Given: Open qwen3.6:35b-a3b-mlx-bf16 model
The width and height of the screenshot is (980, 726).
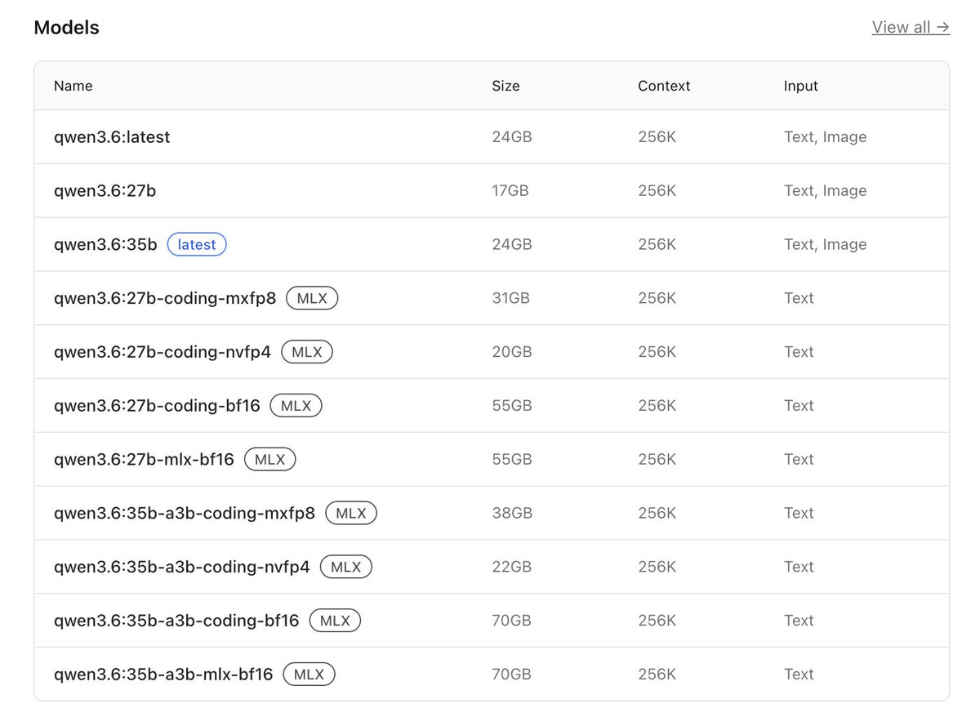Looking at the screenshot, I should pyautogui.click(x=163, y=675).
